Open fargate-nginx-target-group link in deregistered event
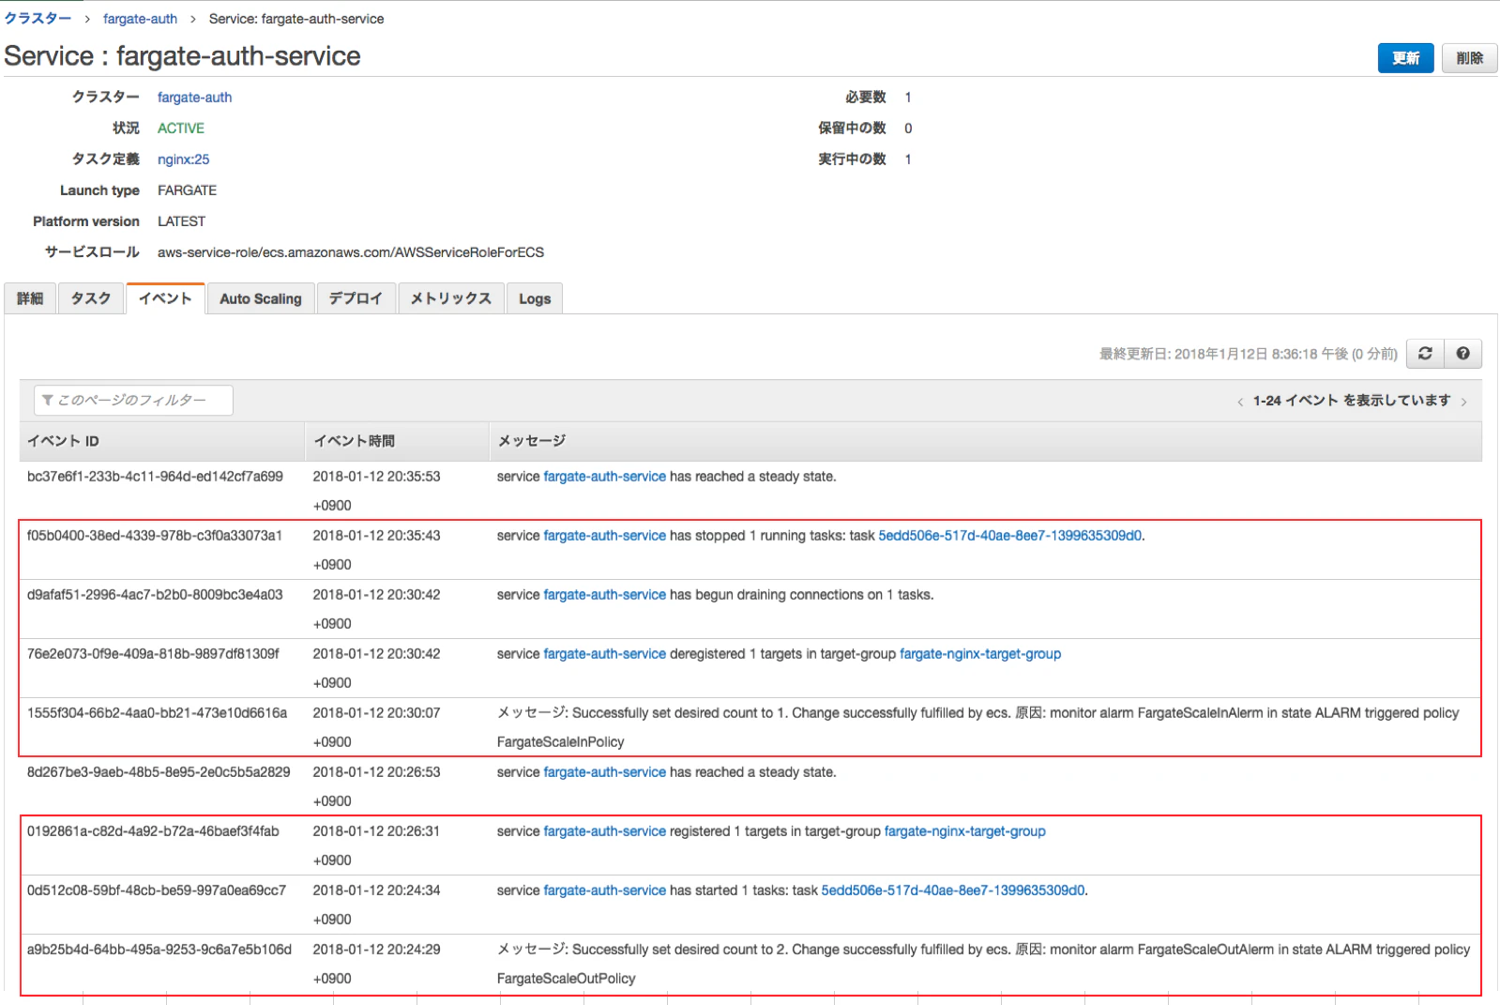The image size is (1500, 1005). pos(980,654)
